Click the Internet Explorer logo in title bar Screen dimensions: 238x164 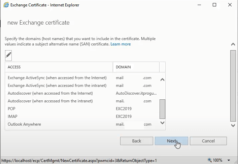(6, 5)
